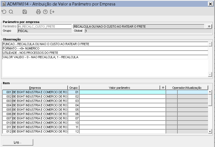
Task: Click Valor parâmetro cell for empresa 006
Action: click(122, 114)
